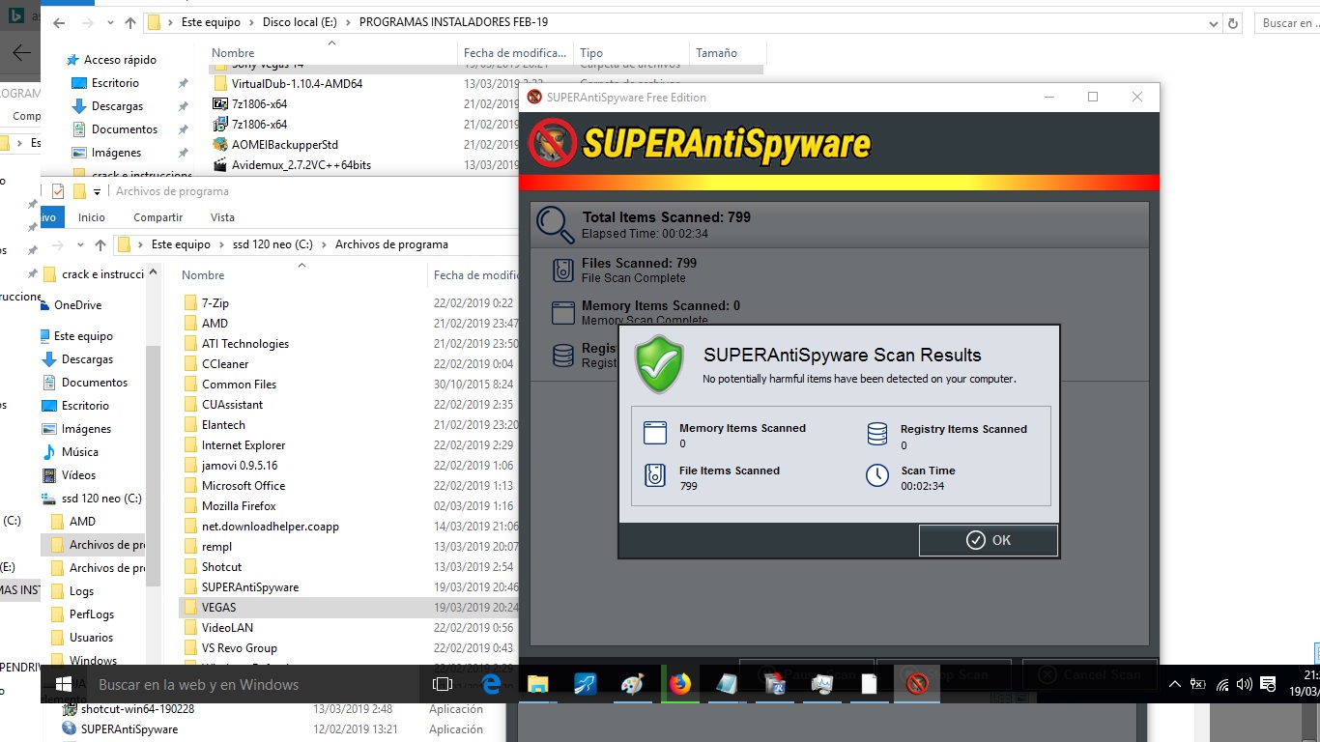
Task: Open Firefox from the taskbar
Action: coord(680,684)
